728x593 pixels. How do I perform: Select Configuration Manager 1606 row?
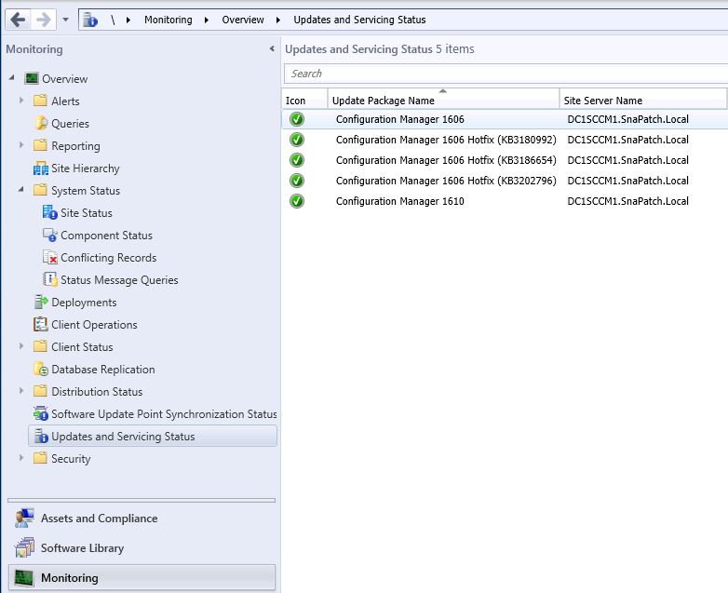point(505,119)
